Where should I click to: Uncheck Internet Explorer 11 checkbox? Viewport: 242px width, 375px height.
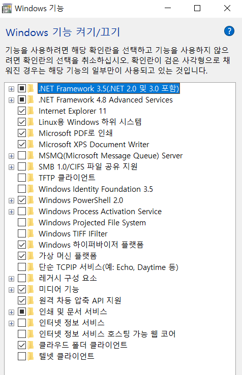(22, 111)
